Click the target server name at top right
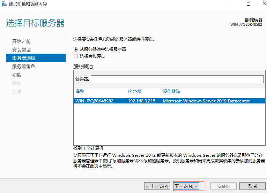The height and width of the screenshot is (193, 267). point(246,24)
